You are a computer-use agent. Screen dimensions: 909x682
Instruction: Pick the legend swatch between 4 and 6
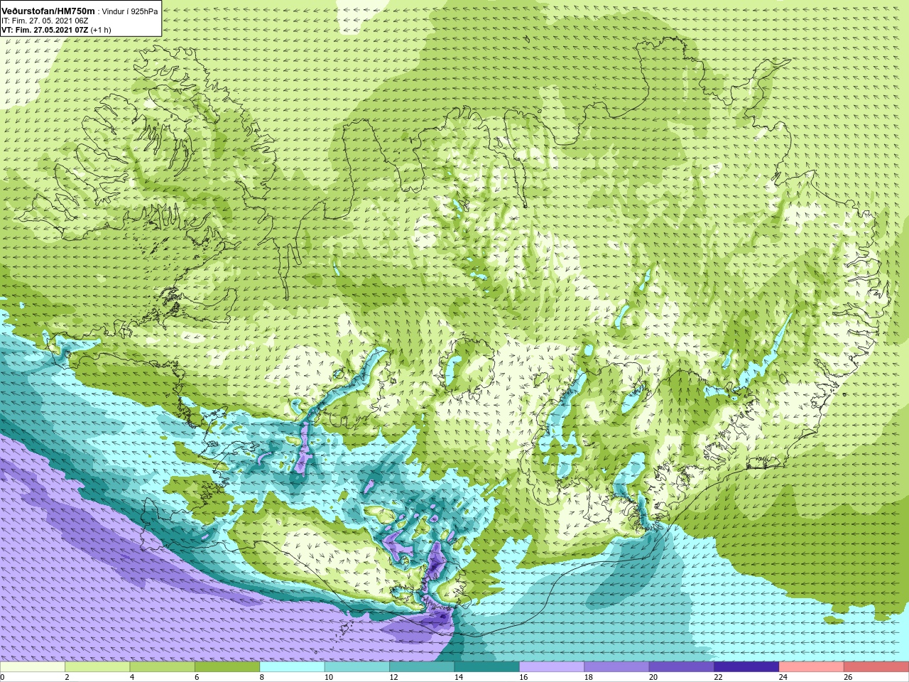(x=162, y=667)
